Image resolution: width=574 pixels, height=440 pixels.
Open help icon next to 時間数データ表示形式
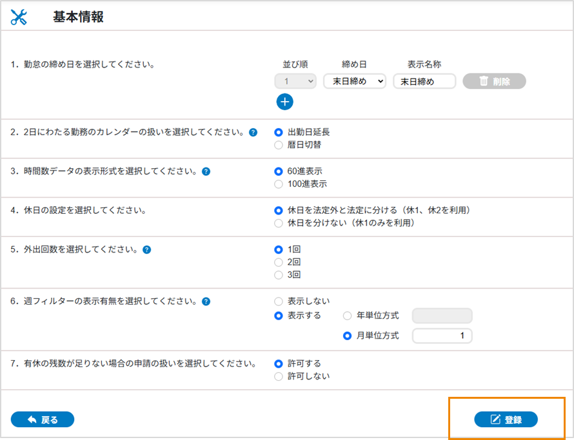(x=206, y=171)
